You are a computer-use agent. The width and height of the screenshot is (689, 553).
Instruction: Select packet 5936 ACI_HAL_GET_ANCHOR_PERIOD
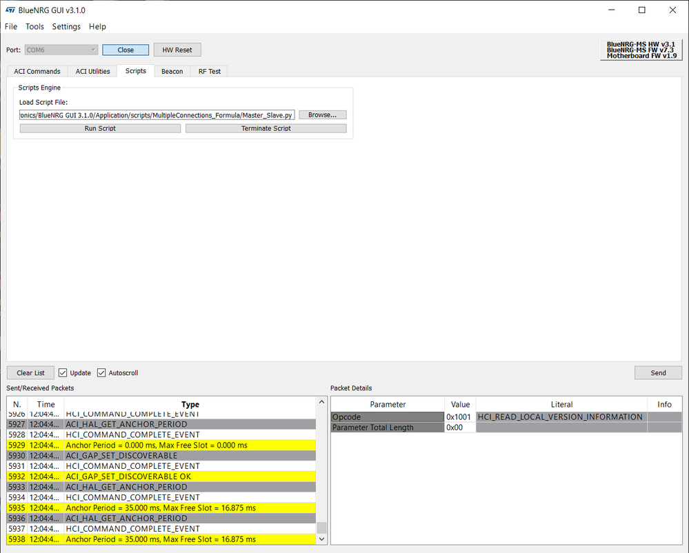[x=161, y=518]
